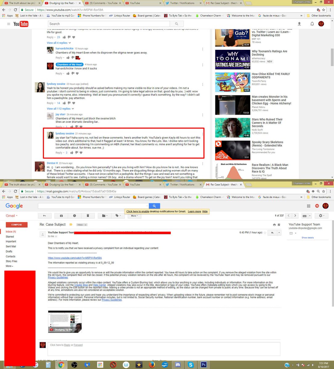Hide the desktop notifications banner

pyautogui.click(x=205, y=212)
